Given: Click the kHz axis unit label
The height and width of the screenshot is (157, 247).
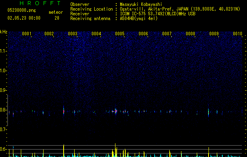Looking at the screenshot, I should [4, 32].
